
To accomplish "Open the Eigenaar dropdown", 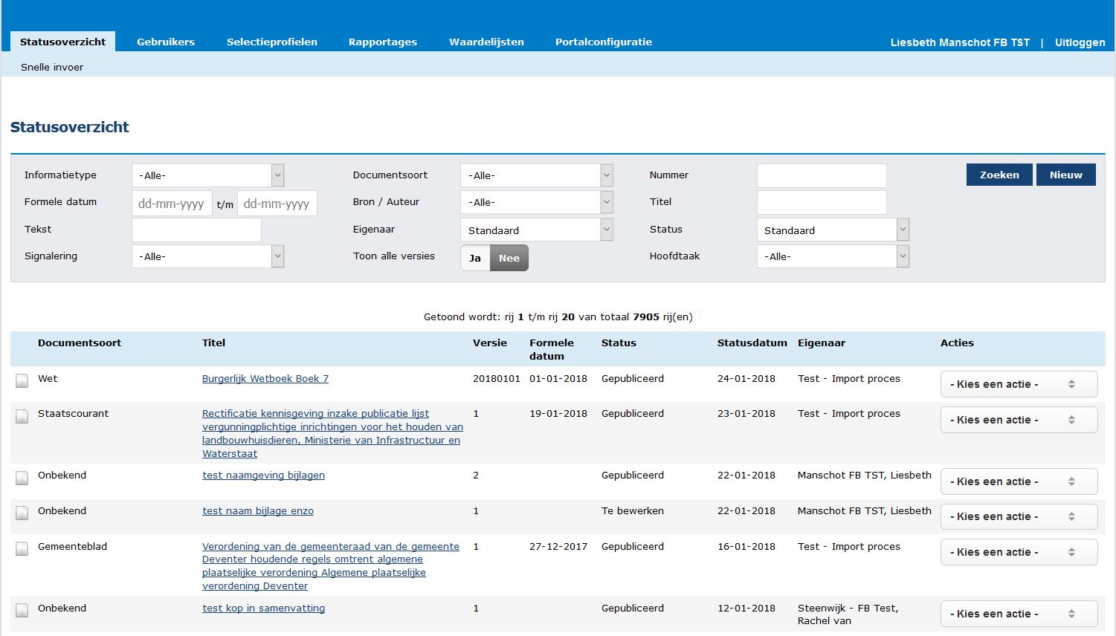I will click(x=536, y=230).
